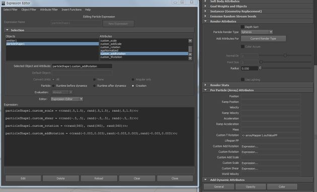The height and width of the screenshot is (192, 317).
Task: Click the General dynamic attribute button
Action: coord(219,187)
